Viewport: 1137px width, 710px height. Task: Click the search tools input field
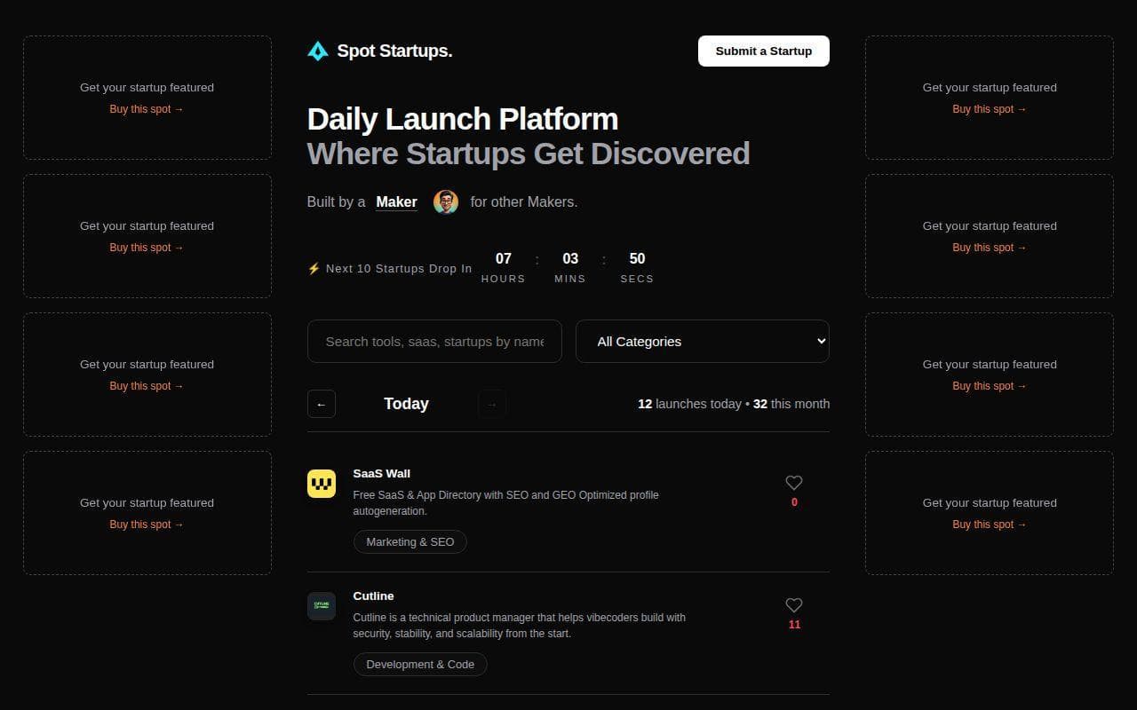(434, 341)
